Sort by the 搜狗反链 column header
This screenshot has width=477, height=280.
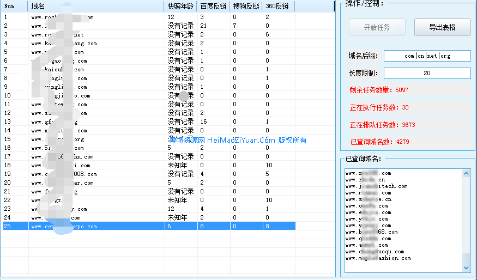[245, 6]
